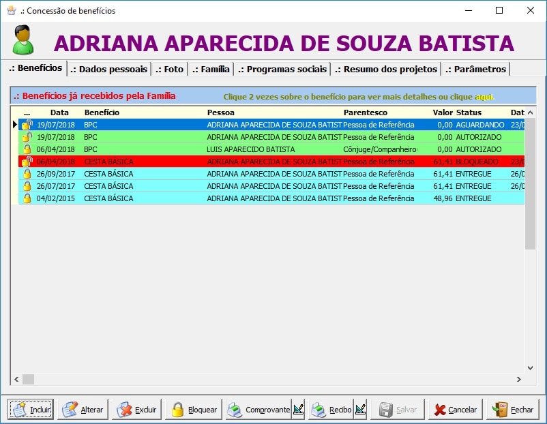Click the horizontal scrollbar right arrow
547x424 pixels.
click(518, 379)
